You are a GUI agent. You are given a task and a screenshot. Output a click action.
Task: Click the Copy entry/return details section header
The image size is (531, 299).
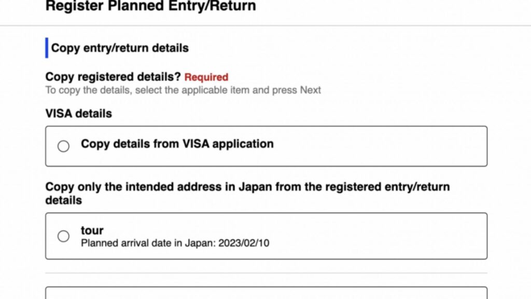[x=119, y=48]
